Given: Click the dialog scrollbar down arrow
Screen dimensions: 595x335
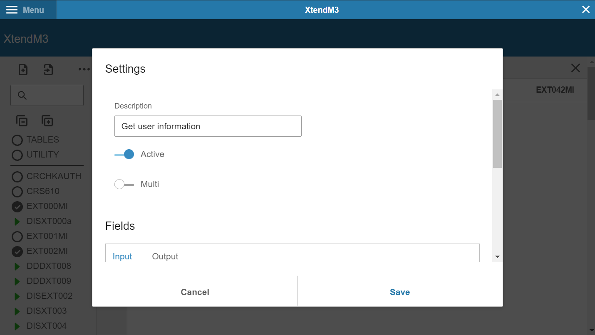Looking at the screenshot, I should 497,257.
